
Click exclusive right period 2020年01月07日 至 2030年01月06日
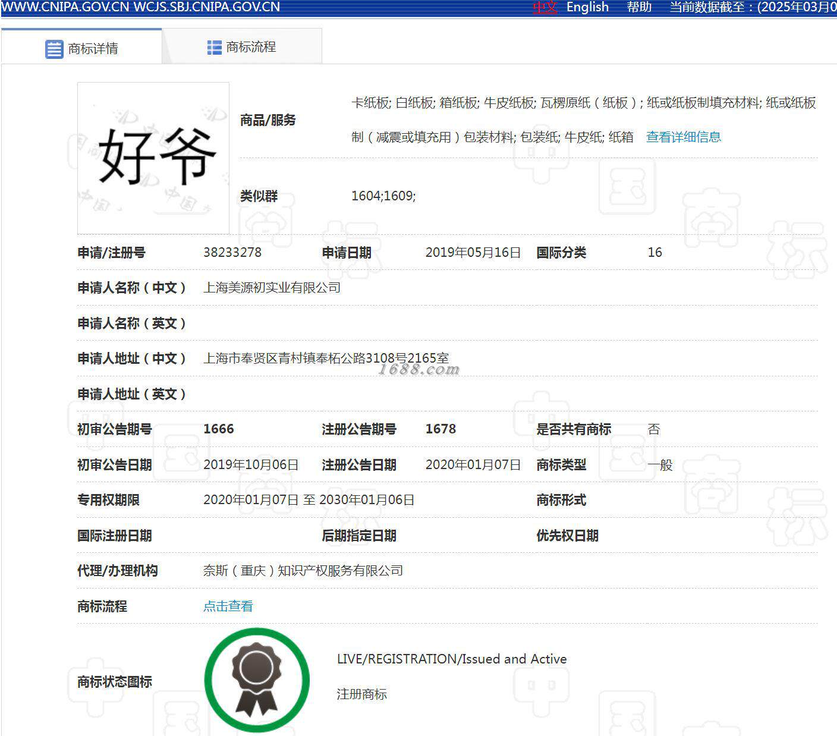point(309,499)
